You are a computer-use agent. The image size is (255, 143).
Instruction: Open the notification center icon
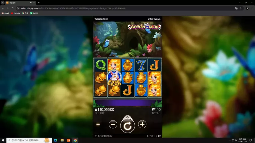click(x=250, y=140)
